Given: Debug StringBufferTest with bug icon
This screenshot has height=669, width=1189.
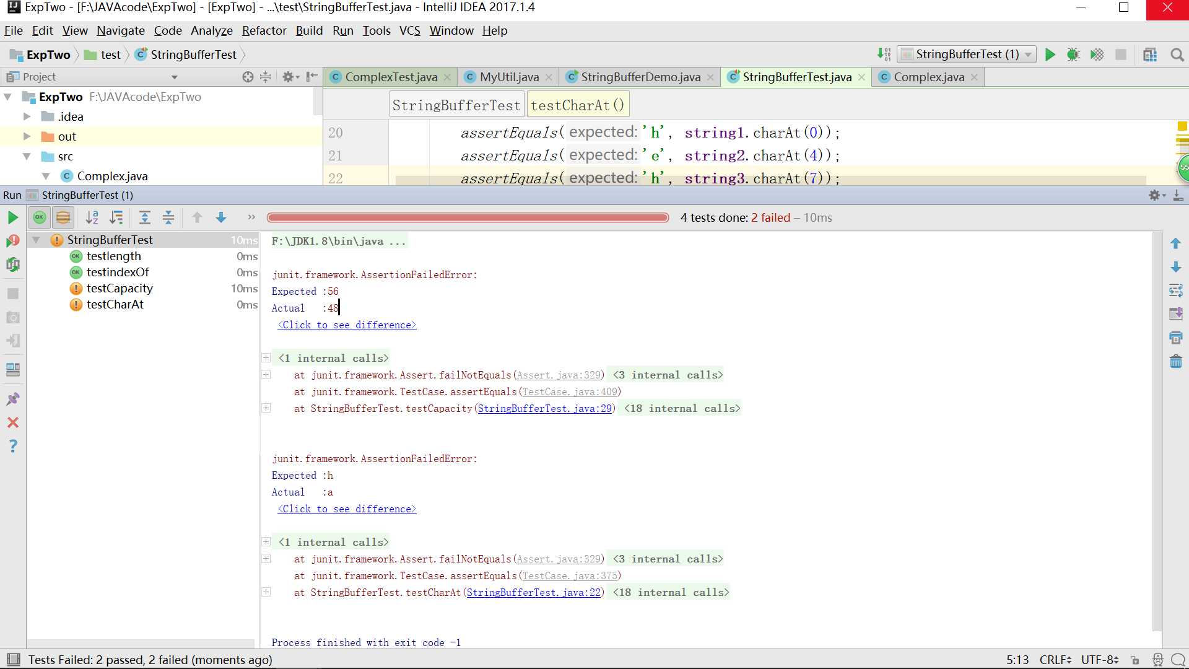Looking at the screenshot, I should pos(1074,55).
